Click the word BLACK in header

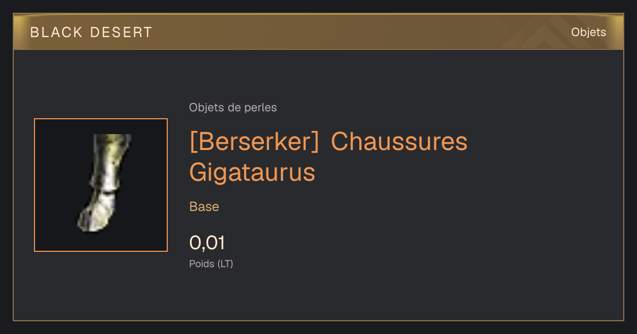click(x=56, y=32)
